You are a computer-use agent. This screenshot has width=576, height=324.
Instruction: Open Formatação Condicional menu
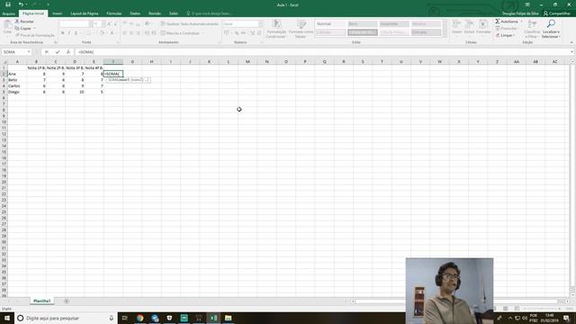275,30
